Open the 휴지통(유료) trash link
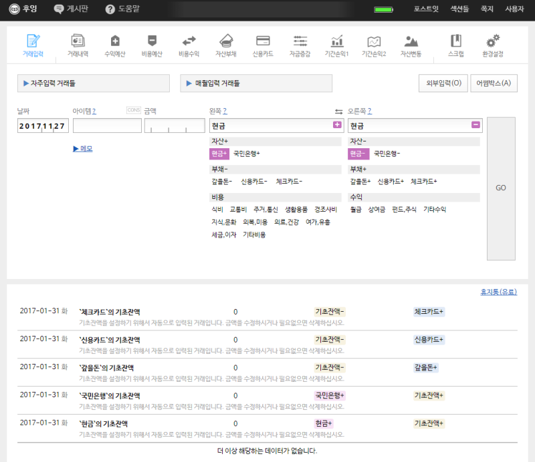Image resolution: width=535 pixels, height=462 pixels. point(498,292)
